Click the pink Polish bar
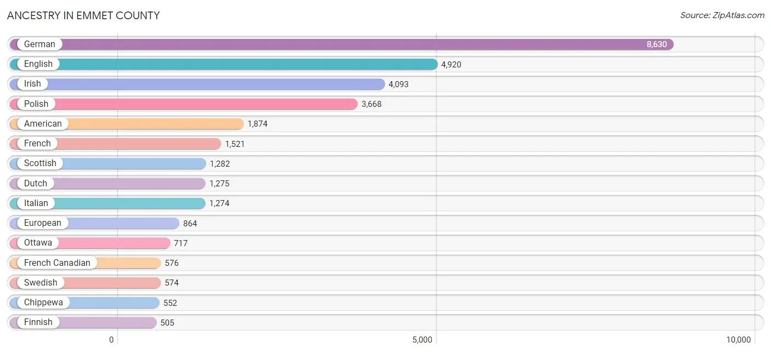 [184, 104]
